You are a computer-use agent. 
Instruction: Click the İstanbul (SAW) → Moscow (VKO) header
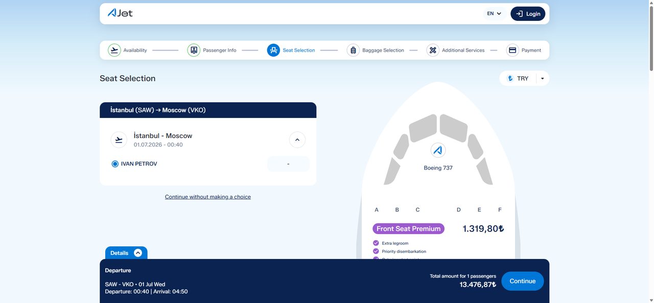(x=208, y=110)
